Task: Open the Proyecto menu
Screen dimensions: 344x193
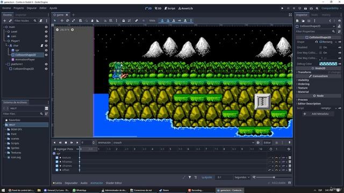Action: pos(19,8)
